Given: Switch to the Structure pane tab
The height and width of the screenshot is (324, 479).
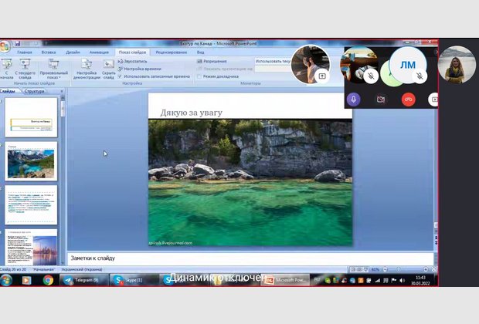Looking at the screenshot, I should pos(34,91).
